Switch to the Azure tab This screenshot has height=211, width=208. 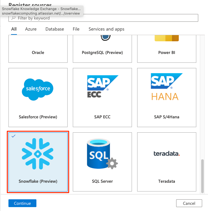click(x=31, y=29)
